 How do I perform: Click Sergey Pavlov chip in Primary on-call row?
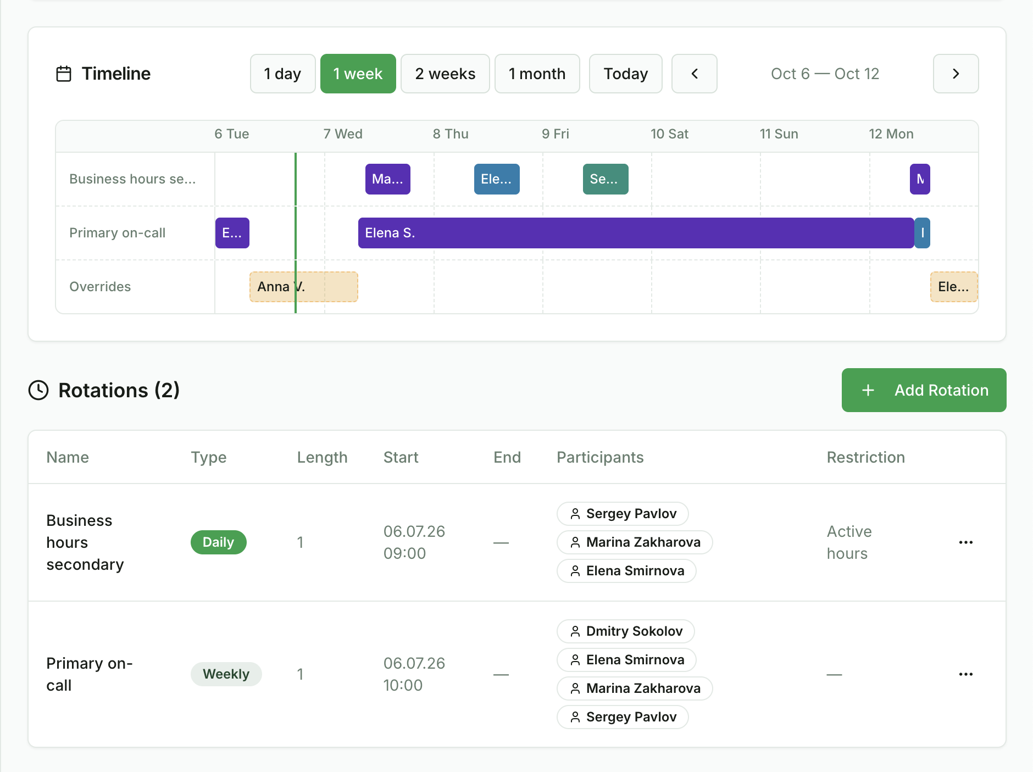tap(623, 717)
